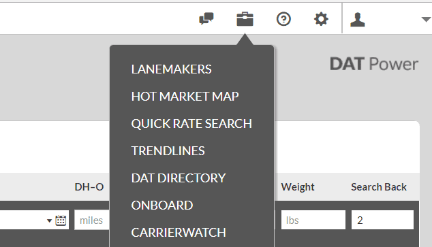Choose QUICK RATE SEARCH menu item
432x247 pixels.
pyautogui.click(x=191, y=124)
